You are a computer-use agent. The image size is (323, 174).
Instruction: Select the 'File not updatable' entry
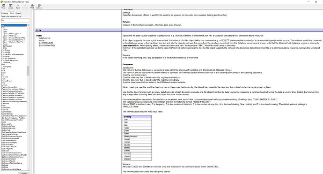[8, 59]
